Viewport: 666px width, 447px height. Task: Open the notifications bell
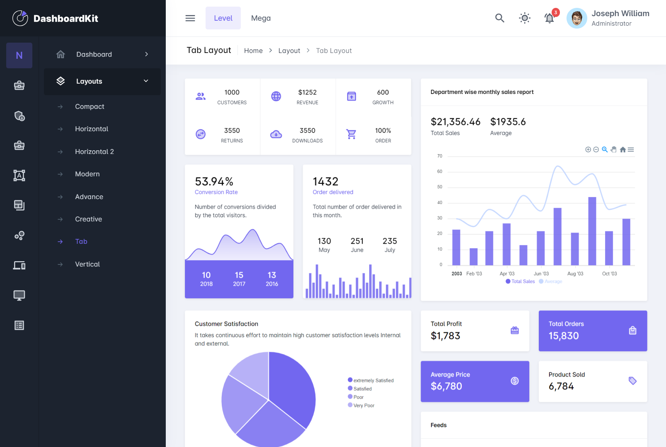click(x=549, y=18)
